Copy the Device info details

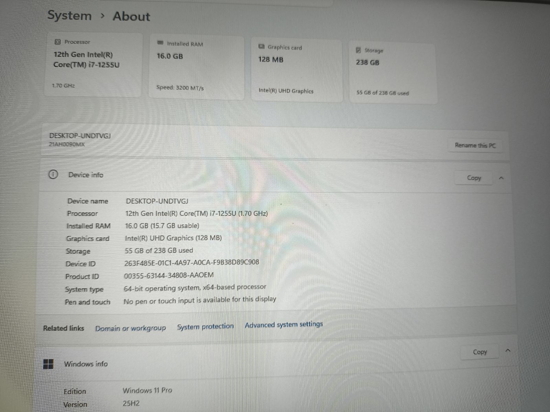tap(474, 178)
